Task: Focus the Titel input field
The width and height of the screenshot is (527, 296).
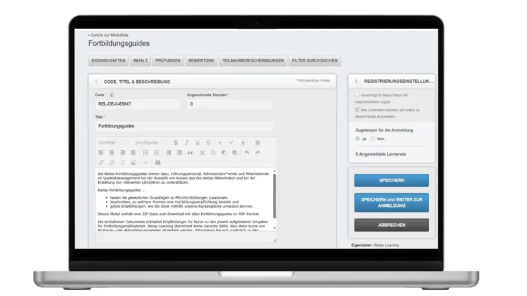Action: click(184, 126)
